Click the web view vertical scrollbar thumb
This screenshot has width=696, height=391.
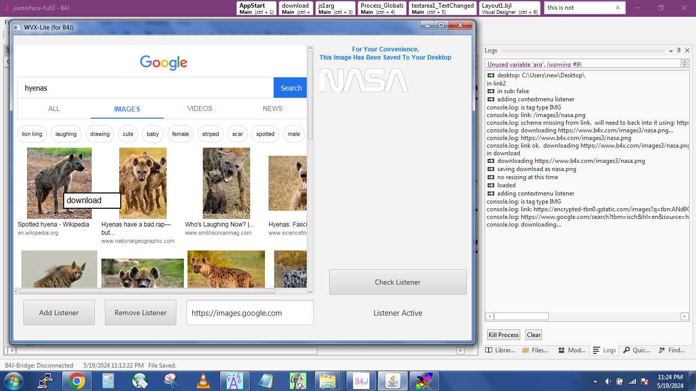tap(310, 96)
